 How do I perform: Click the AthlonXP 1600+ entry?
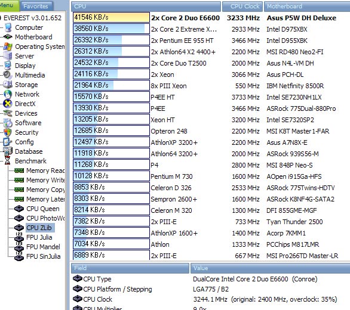(174, 233)
